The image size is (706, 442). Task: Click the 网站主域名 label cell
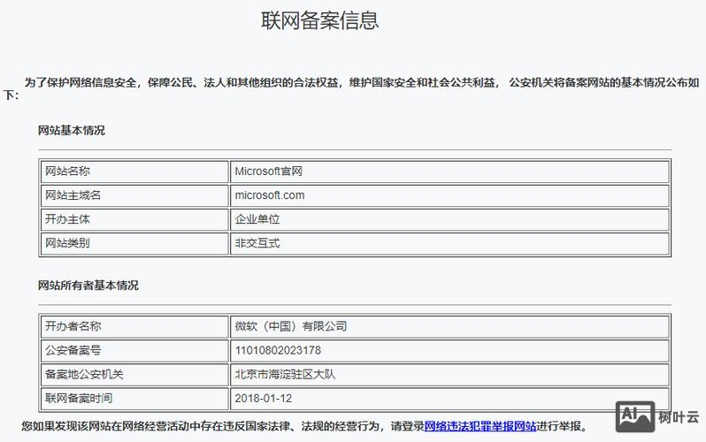pos(134,195)
